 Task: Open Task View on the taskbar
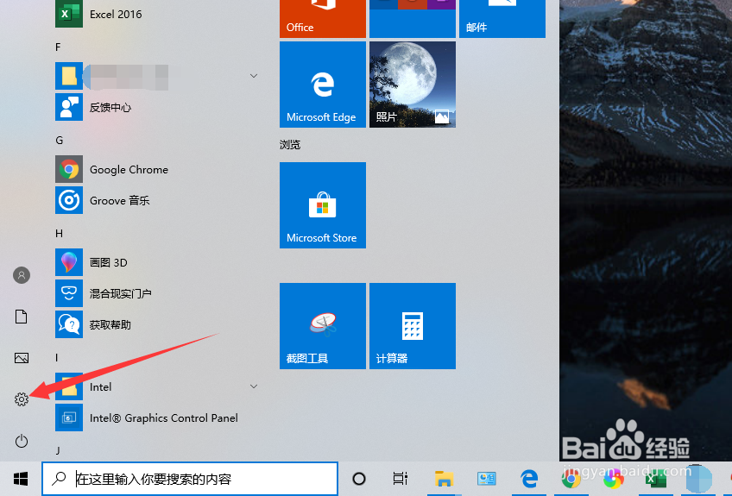tap(400, 479)
